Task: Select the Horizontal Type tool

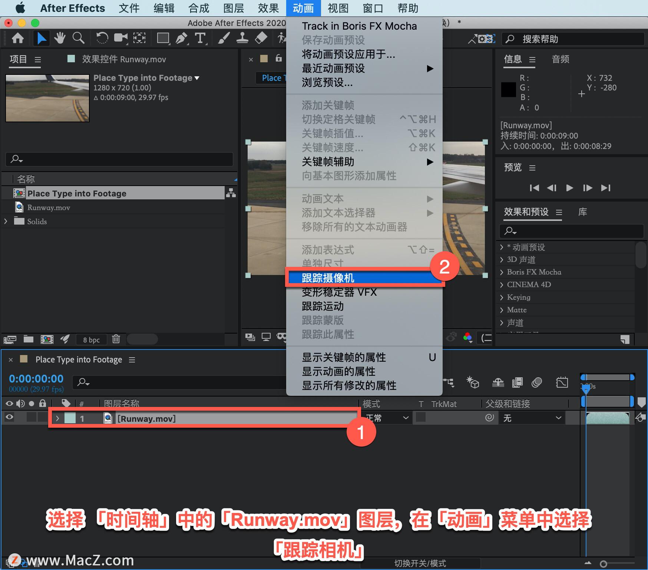Action: coord(201,38)
